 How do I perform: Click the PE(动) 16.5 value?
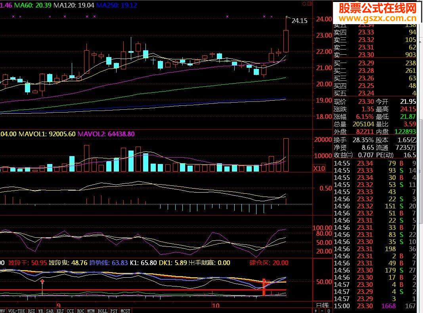(410, 155)
